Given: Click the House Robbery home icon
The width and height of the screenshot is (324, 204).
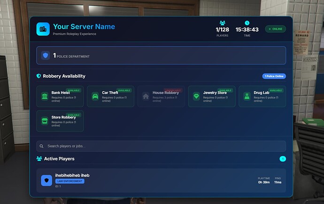Looking at the screenshot, I should pyautogui.click(x=146, y=96).
